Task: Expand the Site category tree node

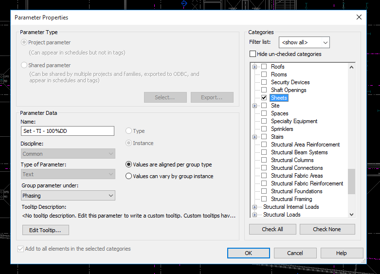Action: 254,106
